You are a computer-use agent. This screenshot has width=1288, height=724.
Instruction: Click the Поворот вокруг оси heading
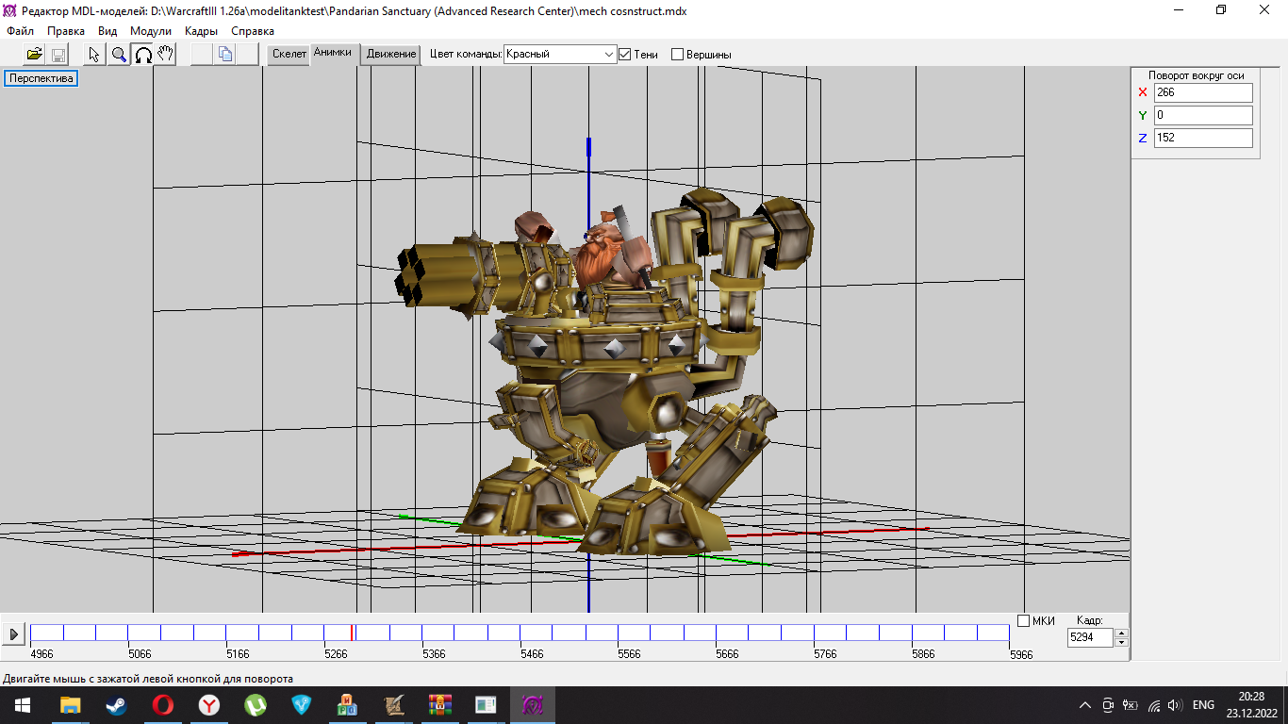pyautogui.click(x=1196, y=75)
